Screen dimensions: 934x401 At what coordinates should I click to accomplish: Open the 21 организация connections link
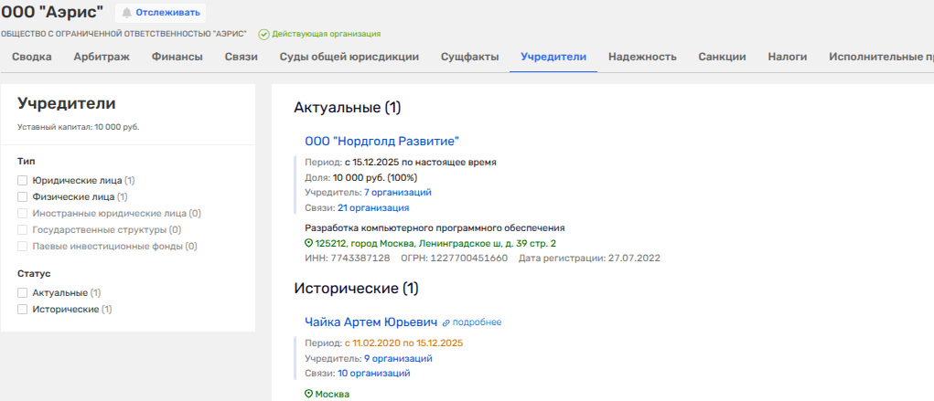point(373,208)
